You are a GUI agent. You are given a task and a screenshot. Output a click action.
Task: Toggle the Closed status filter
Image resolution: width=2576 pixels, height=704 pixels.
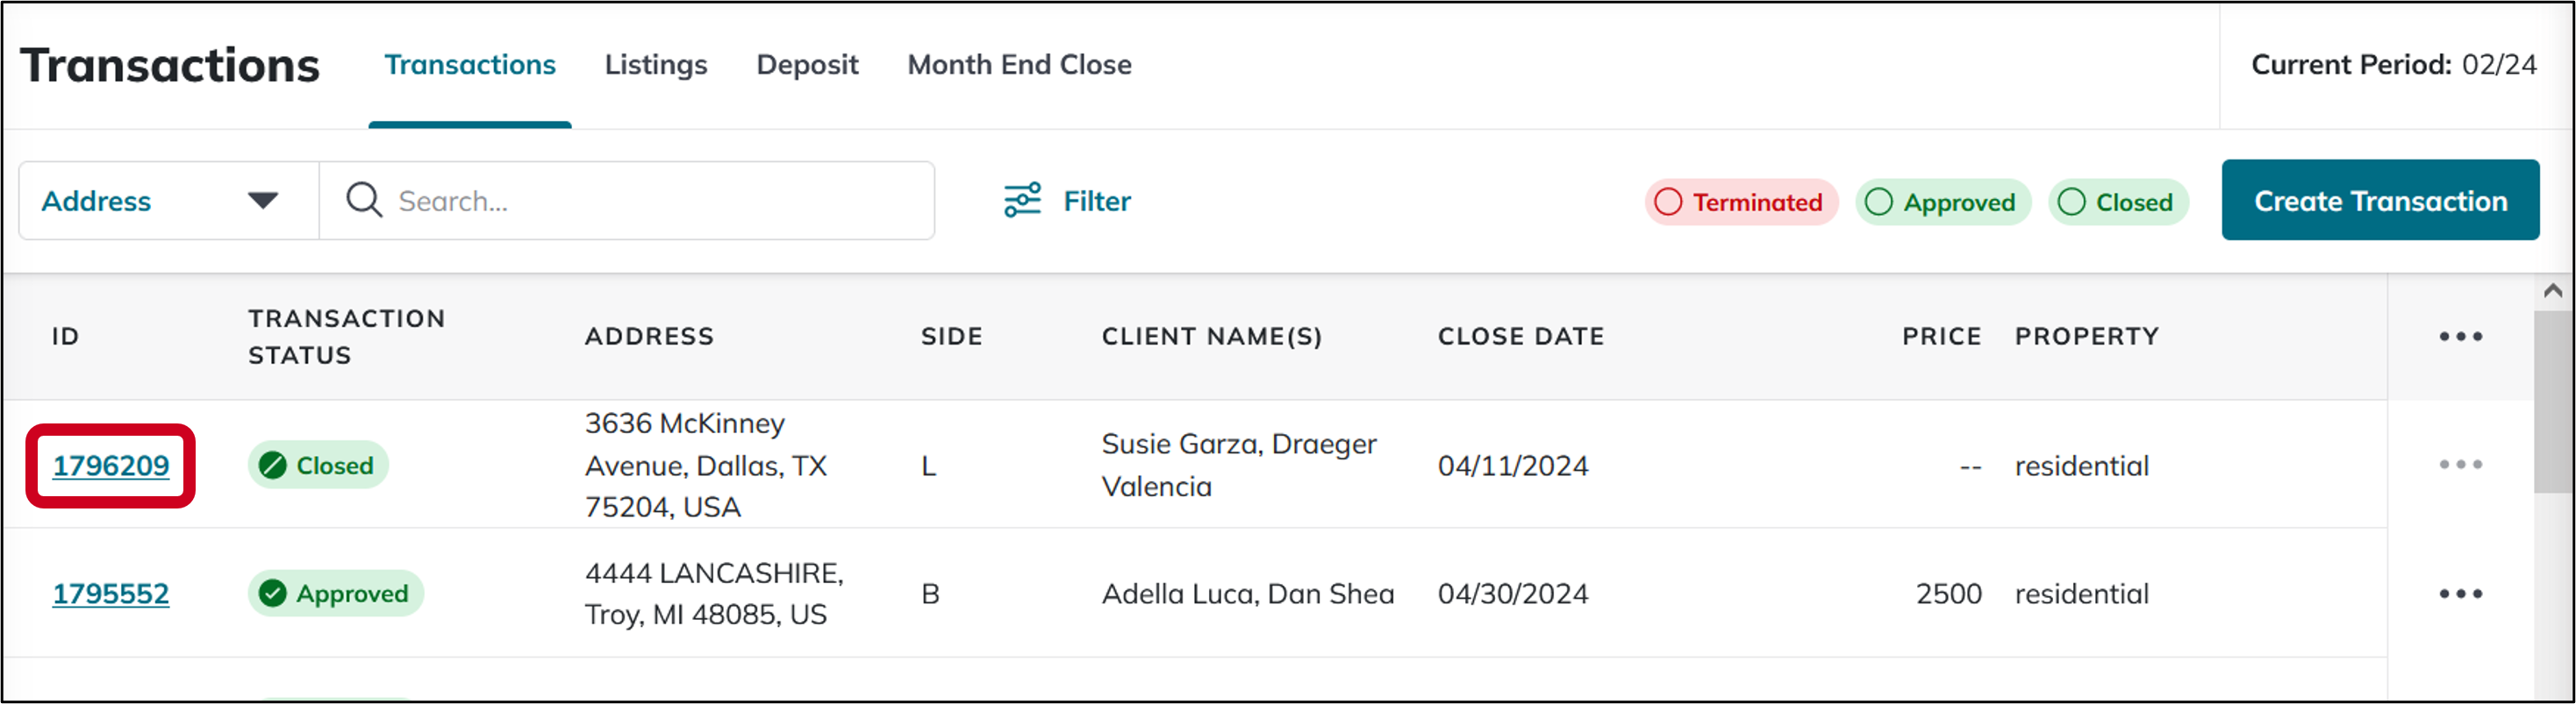click(x=2117, y=202)
